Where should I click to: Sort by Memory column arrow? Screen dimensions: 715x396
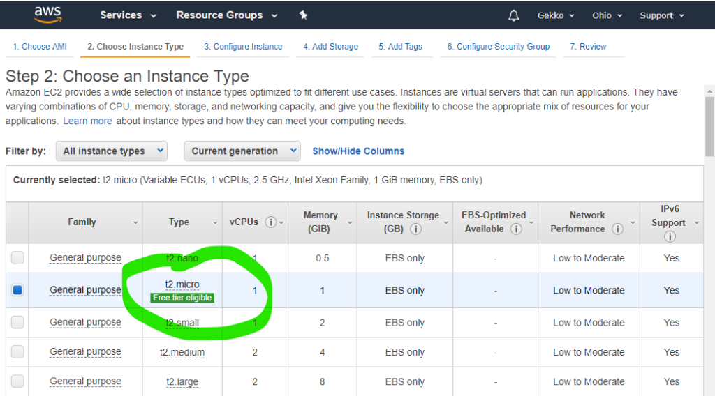pyautogui.click(x=350, y=223)
